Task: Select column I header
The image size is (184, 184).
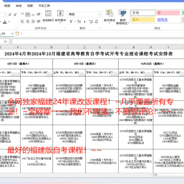Action: (x=68, y=47)
